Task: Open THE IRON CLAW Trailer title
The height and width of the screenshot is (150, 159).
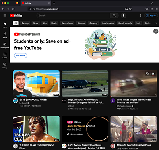Action: pos(37,146)
